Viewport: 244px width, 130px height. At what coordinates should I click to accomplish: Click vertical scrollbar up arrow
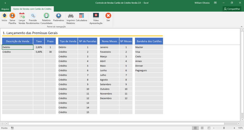242,30
